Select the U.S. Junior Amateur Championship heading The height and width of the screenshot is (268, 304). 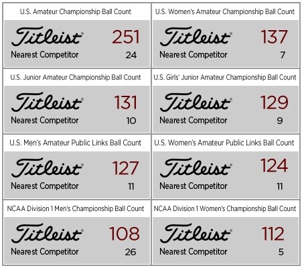(76, 77)
